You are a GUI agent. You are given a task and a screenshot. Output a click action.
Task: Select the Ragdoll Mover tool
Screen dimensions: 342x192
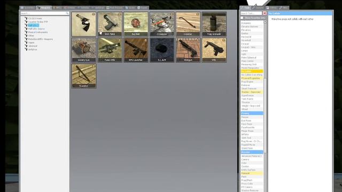252,145
